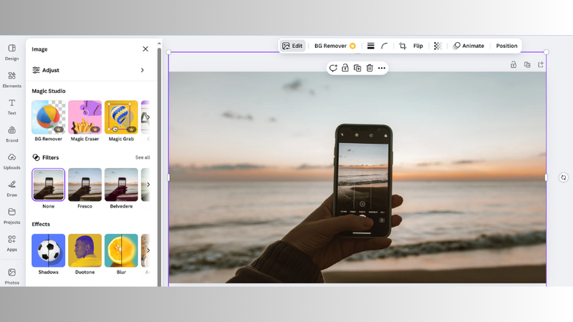Click the left-edge selection resize handle
This screenshot has width=573, height=322.
[168, 177]
